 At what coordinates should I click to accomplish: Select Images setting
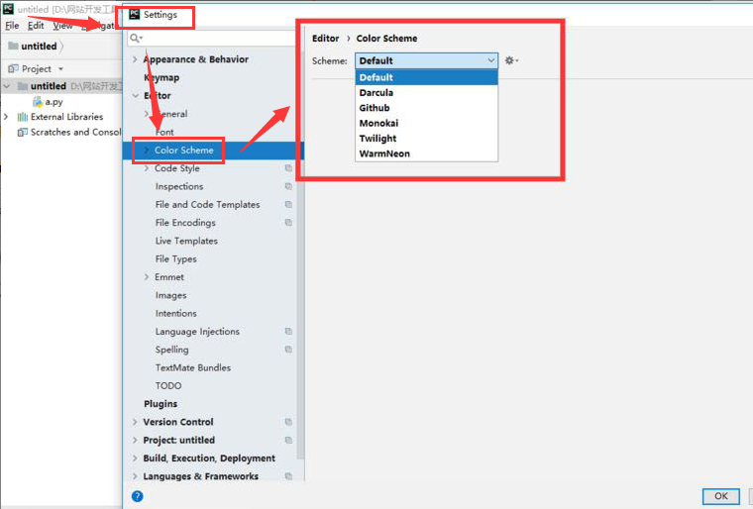point(171,295)
